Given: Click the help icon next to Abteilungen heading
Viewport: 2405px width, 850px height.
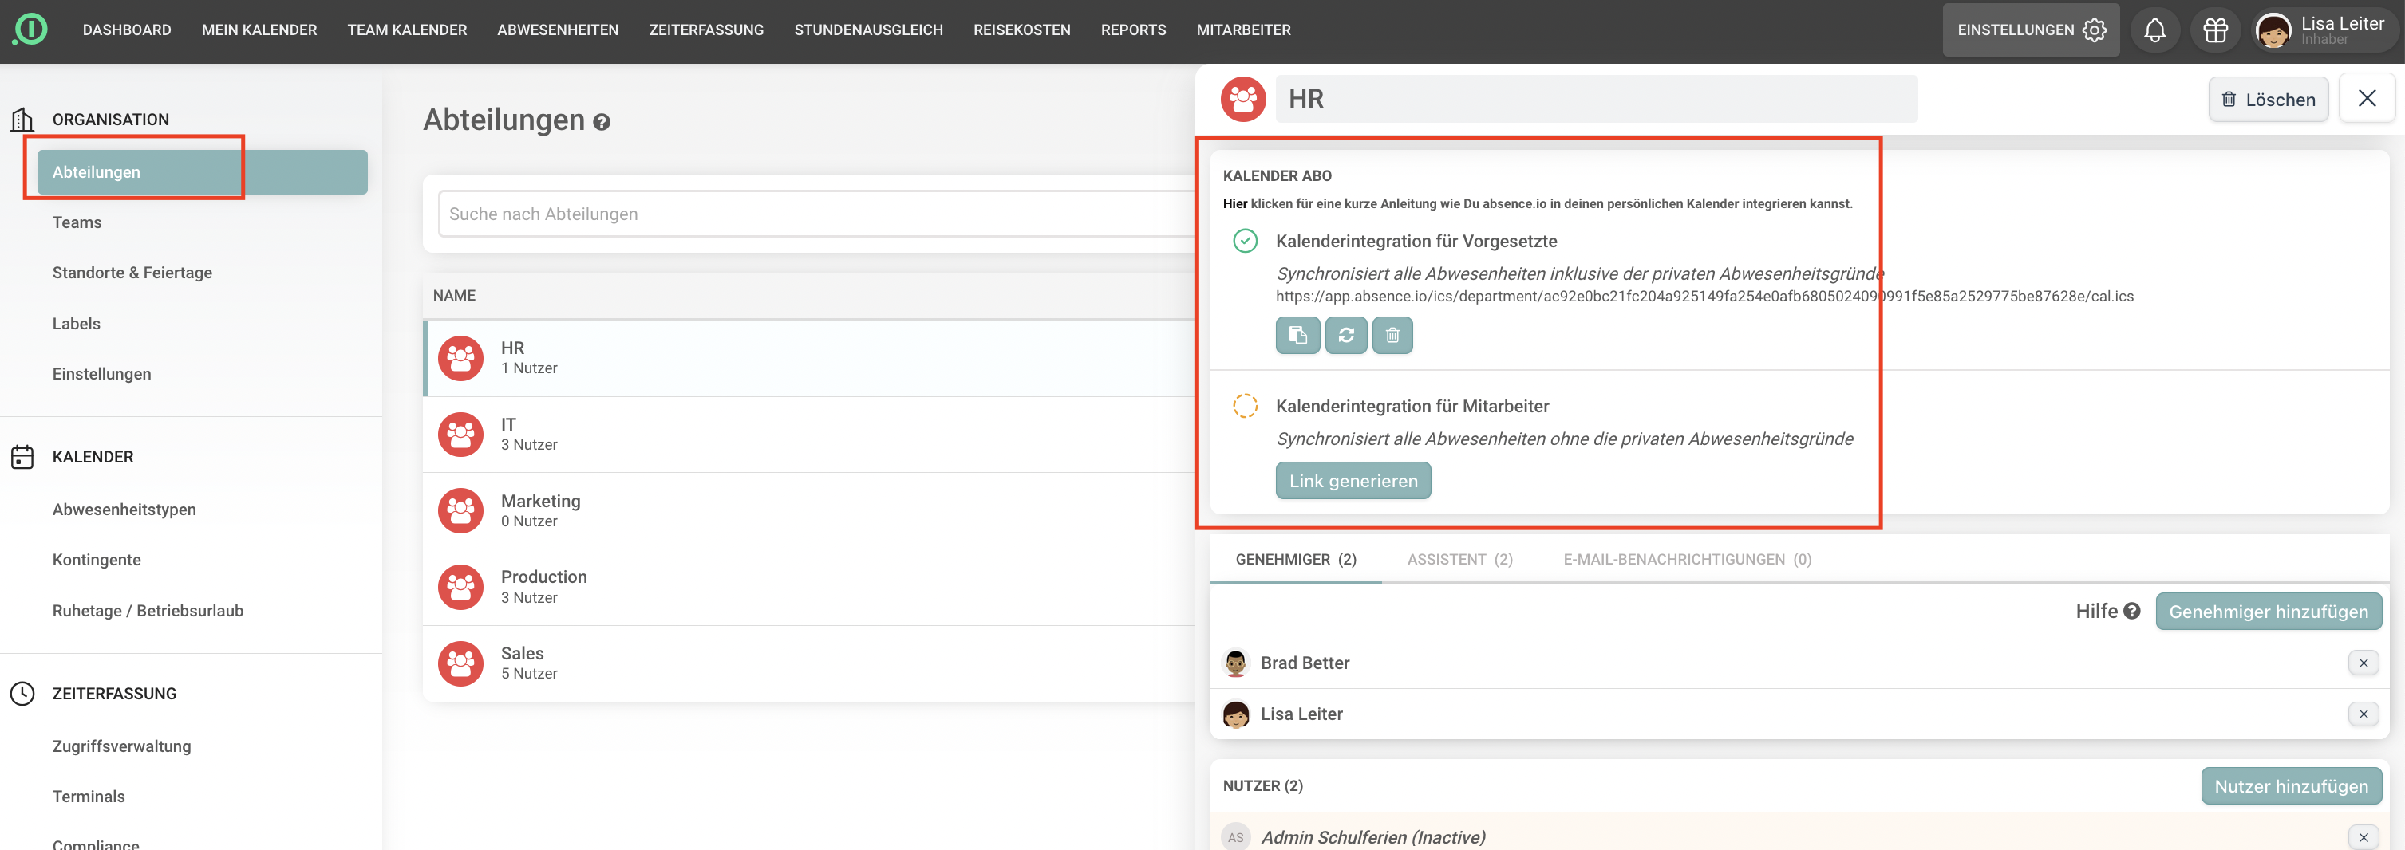Looking at the screenshot, I should tap(602, 121).
